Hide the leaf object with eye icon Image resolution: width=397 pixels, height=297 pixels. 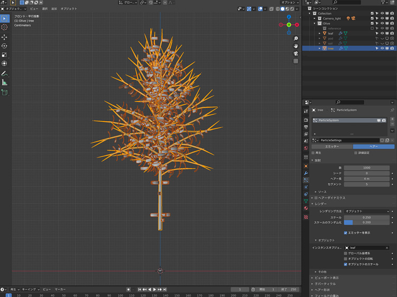click(382, 33)
